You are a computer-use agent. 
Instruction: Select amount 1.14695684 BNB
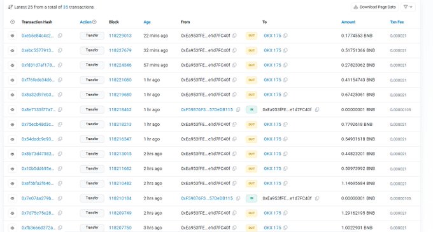358,184
